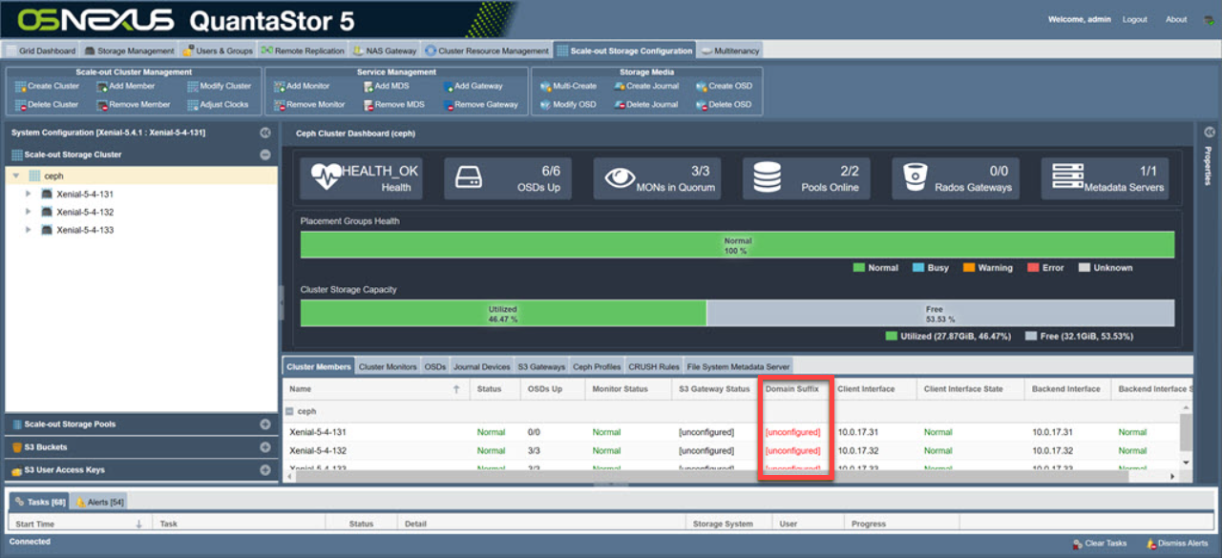The width and height of the screenshot is (1222, 558).
Task: Expand the Scale-out Storage Pools section
Action: coord(265,424)
